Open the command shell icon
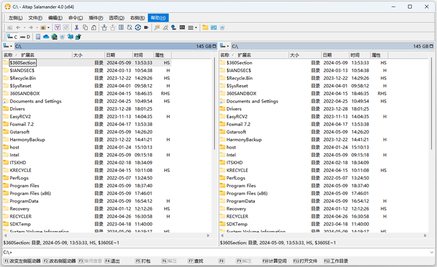Image resolution: width=437 pixels, height=267 pixels. coord(182,27)
